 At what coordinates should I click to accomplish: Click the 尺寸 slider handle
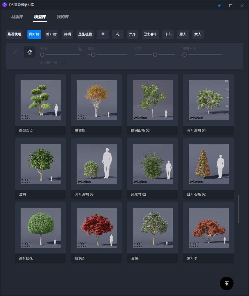[155, 54]
